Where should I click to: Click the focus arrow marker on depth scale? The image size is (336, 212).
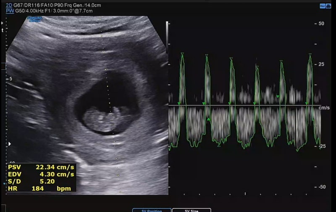(9, 144)
